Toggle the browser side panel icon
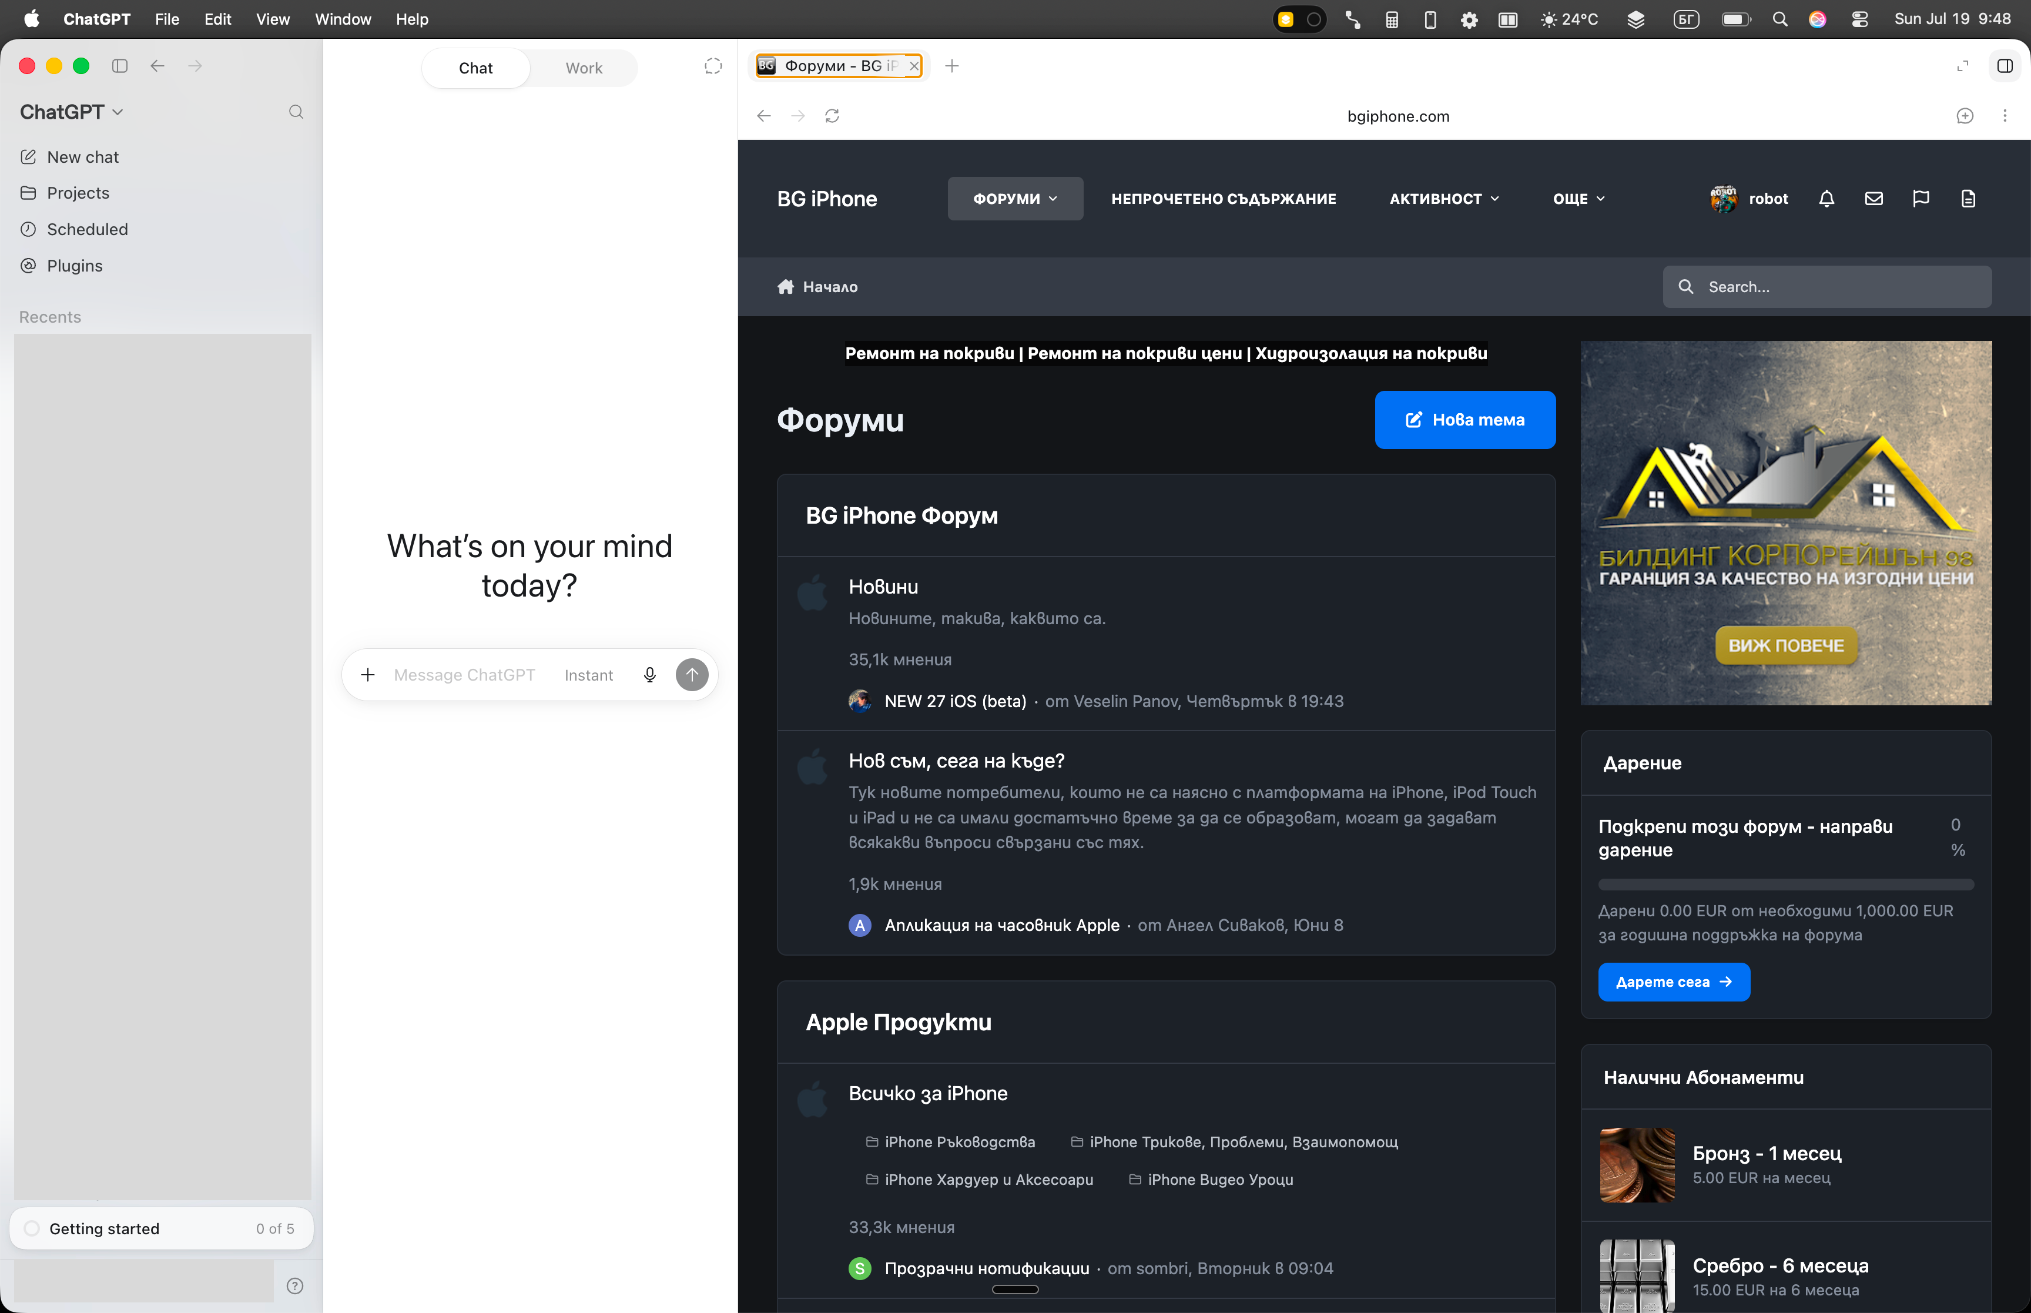This screenshot has width=2031, height=1313. pos(2005,66)
